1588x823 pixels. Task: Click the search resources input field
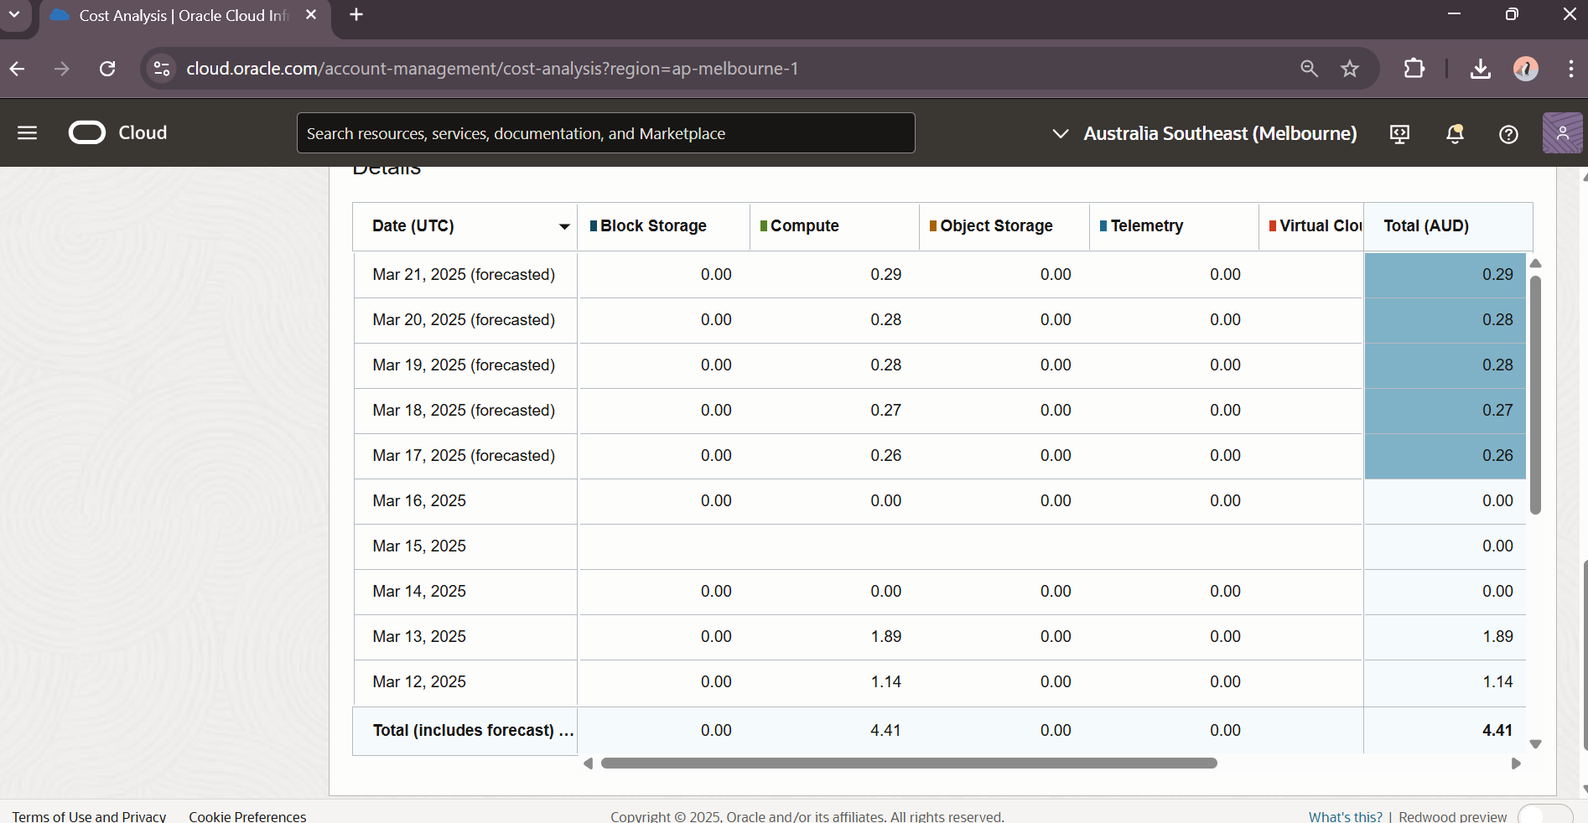[605, 134]
